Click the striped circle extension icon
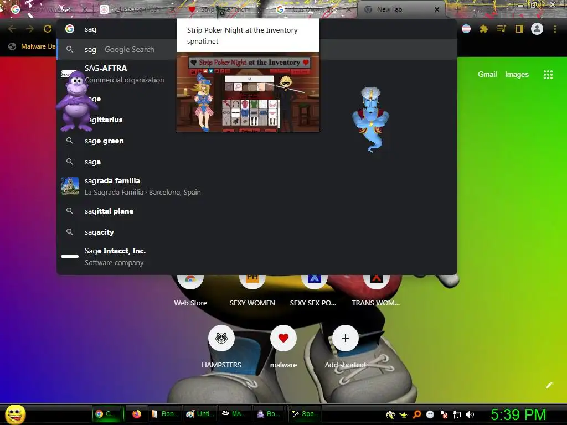Viewport: 567px width, 425px height. tap(466, 29)
